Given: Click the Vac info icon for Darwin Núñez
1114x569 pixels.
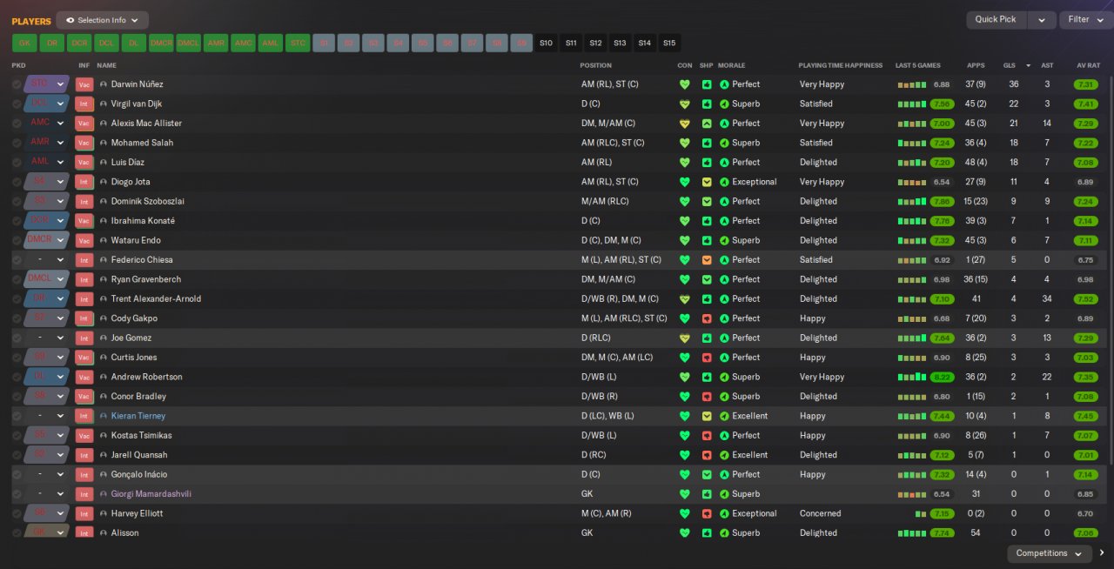Looking at the screenshot, I should coord(84,84).
